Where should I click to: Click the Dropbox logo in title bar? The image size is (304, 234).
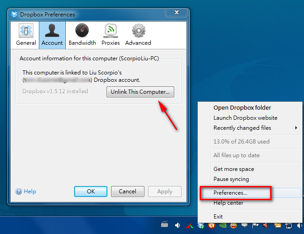[14, 14]
